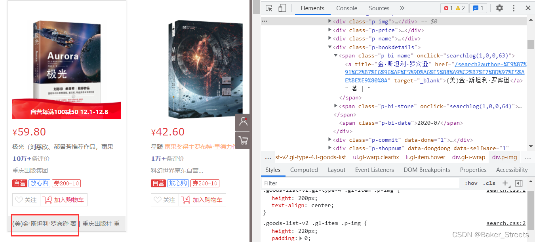
Task: Open the 科幻世界京东自营 shop link
Action: click(x=177, y=171)
